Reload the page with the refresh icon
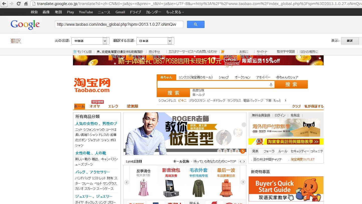 (19, 4)
